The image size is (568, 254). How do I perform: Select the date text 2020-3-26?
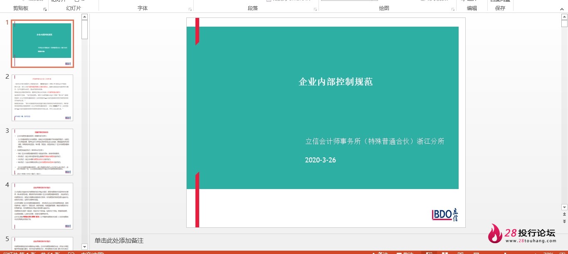point(321,160)
